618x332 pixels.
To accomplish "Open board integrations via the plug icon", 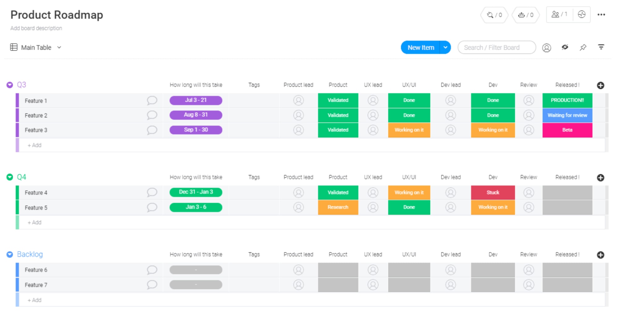I will click(494, 15).
